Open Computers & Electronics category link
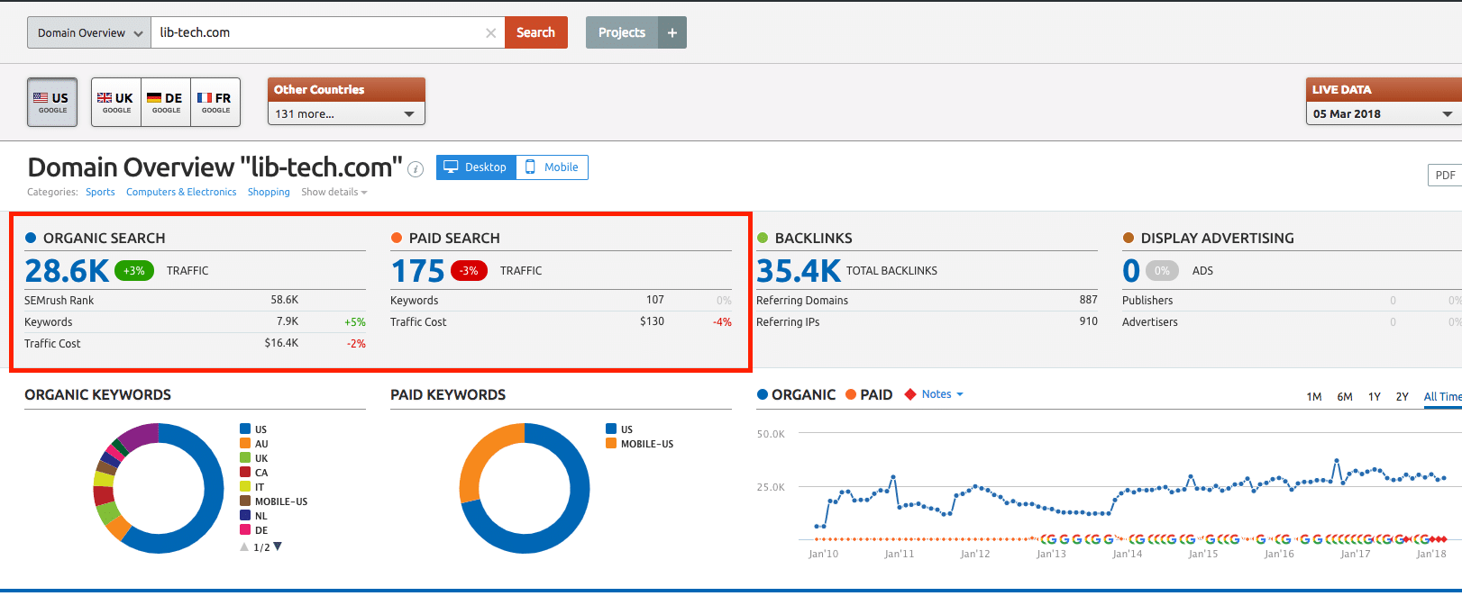This screenshot has height=596, width=1462. pyautogui.click(x=181, y=192)
